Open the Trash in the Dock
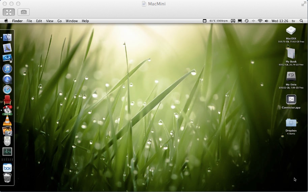 click(7, 178)
